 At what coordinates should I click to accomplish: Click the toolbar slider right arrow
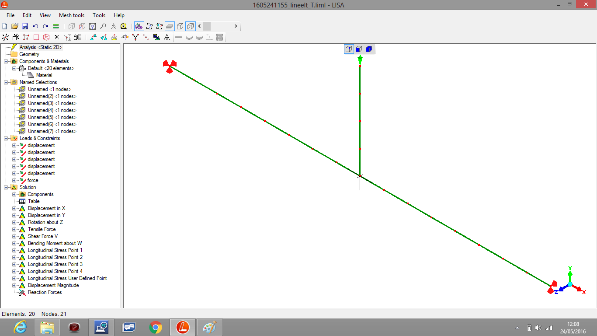click(x=236, y=26)
